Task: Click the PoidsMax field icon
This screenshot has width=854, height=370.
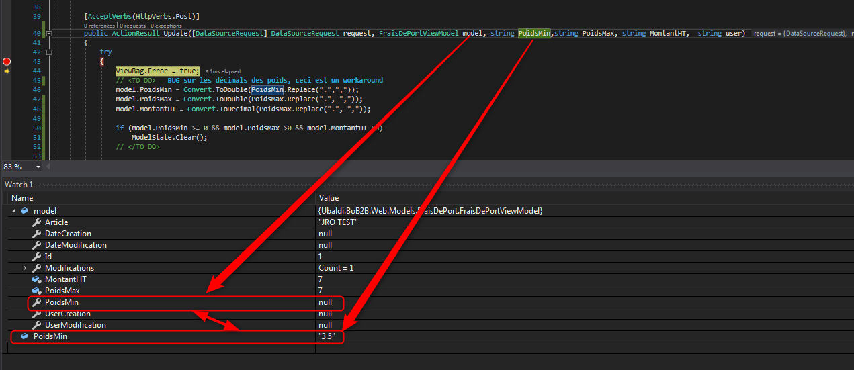Action: [x=37, y=291]
